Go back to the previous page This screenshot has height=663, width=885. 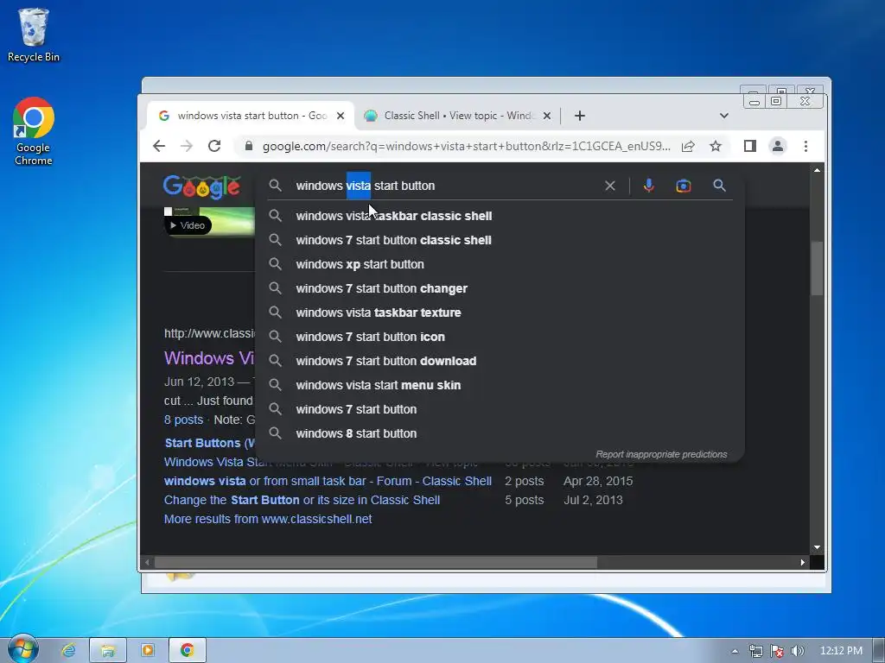(159, 146)
